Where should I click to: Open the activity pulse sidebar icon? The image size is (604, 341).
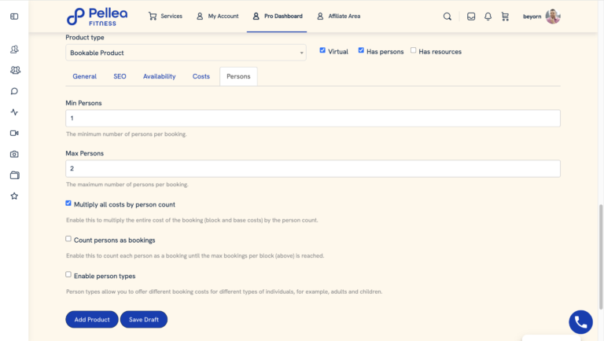(14, 112)
